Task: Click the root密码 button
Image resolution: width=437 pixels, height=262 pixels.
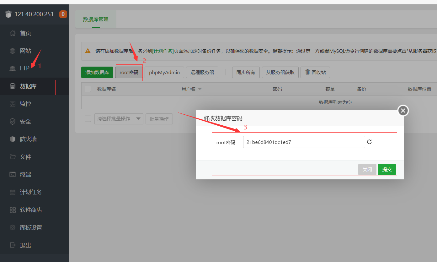Action: (129, 72)
